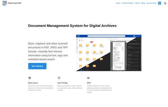Click the Open source scales icon
This screenshot has height=107, width=168.
point(29,78)
